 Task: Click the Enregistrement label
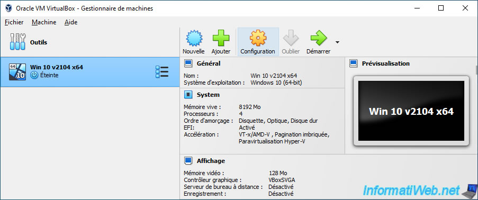[205, 194]
